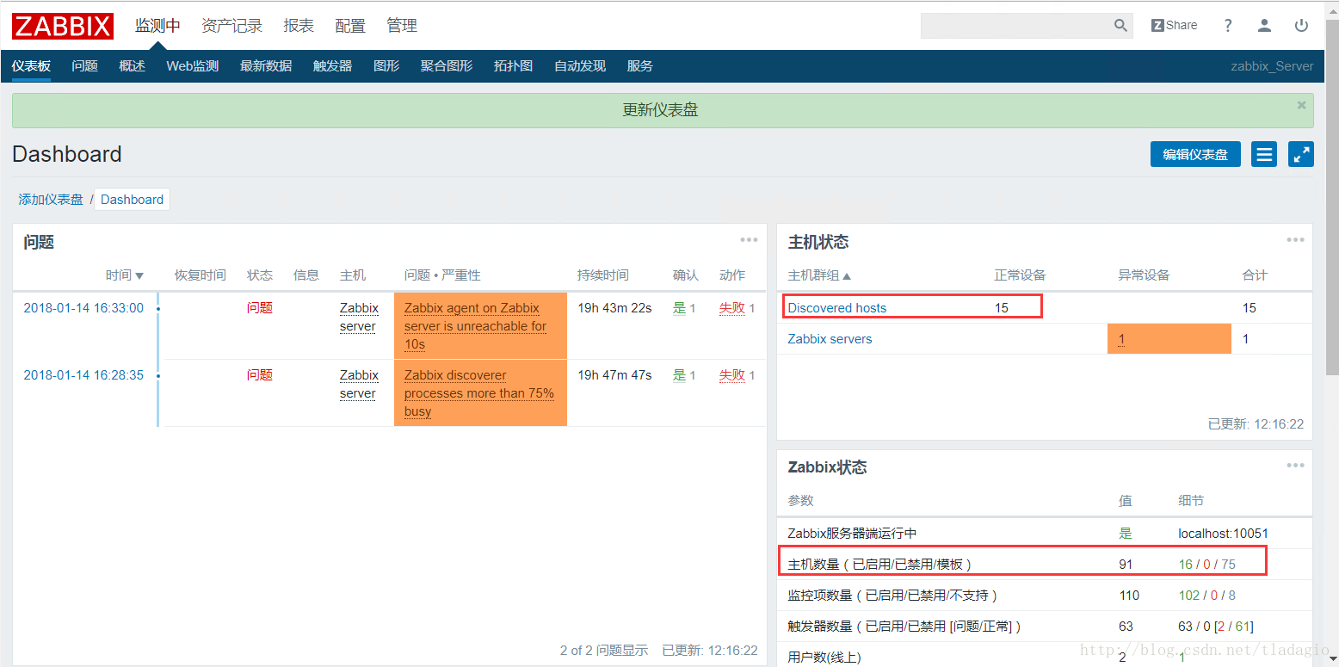Open problem time 2018-01-14 16:28:35
The height and width of the screenshot is (667, 1339).
[x=83, y=375]
